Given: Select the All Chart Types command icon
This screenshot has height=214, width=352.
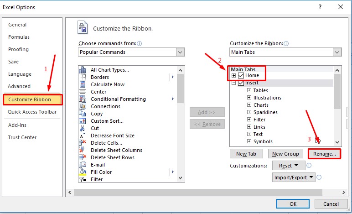Looking at the screenshot, I should coord(83,70).
